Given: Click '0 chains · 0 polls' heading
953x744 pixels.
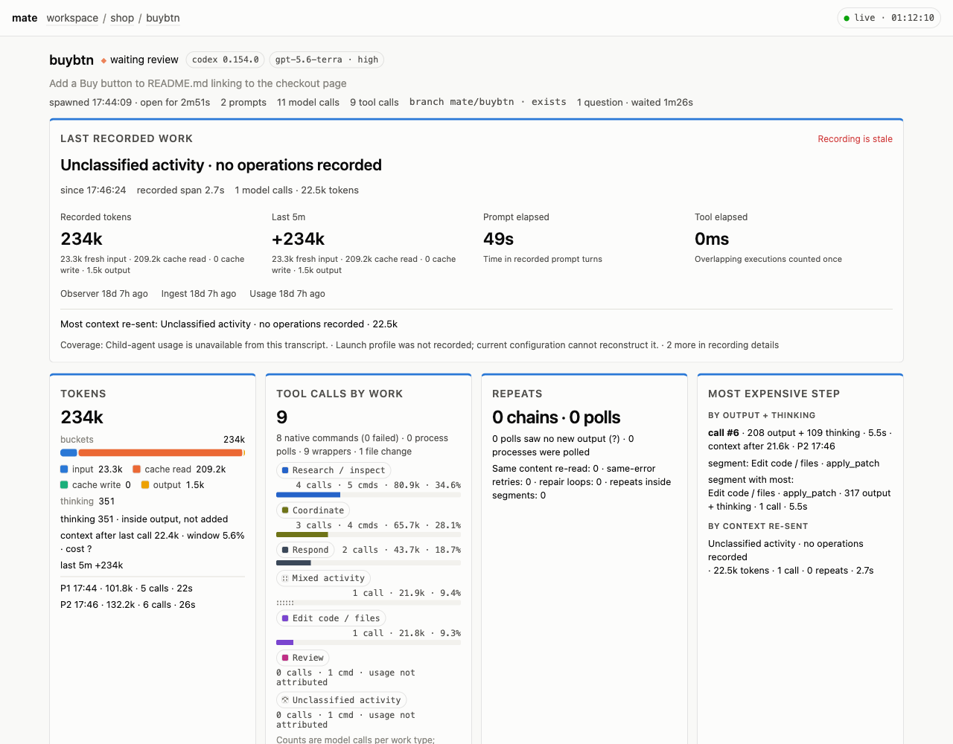Looking at the screenshot, I should tap(556, 417).
